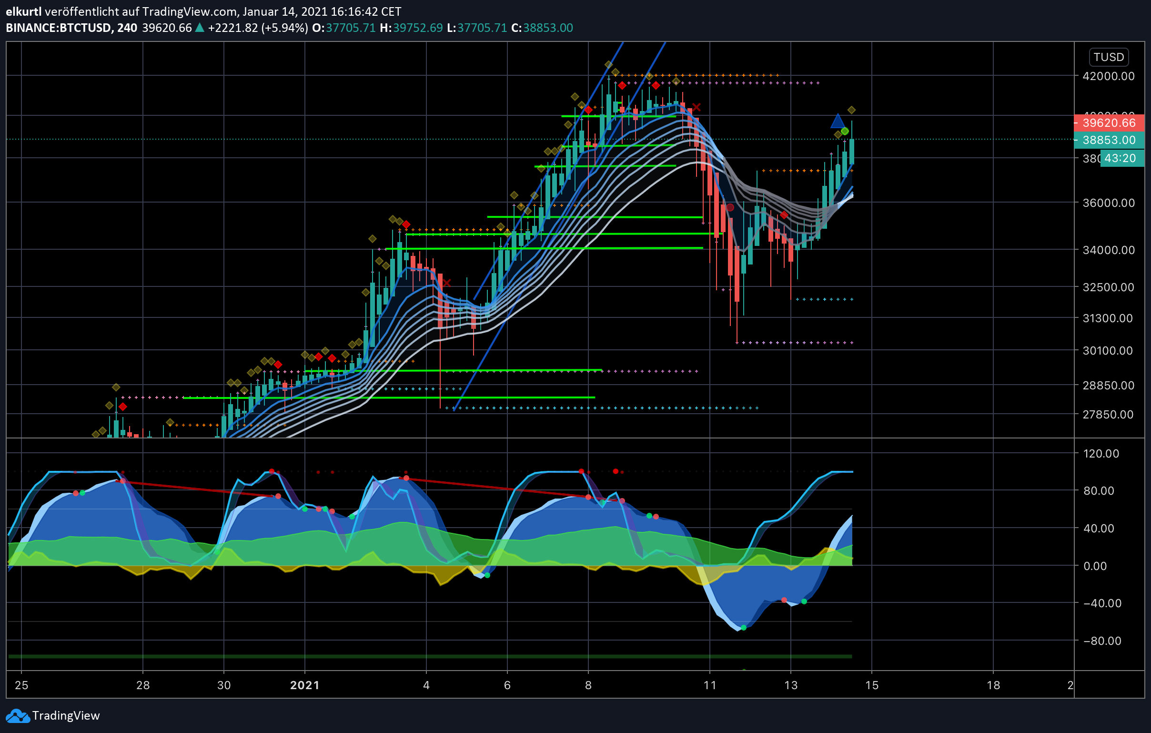
Task: Click the 34000.00 price axis label
Action: click(1109, 250)
